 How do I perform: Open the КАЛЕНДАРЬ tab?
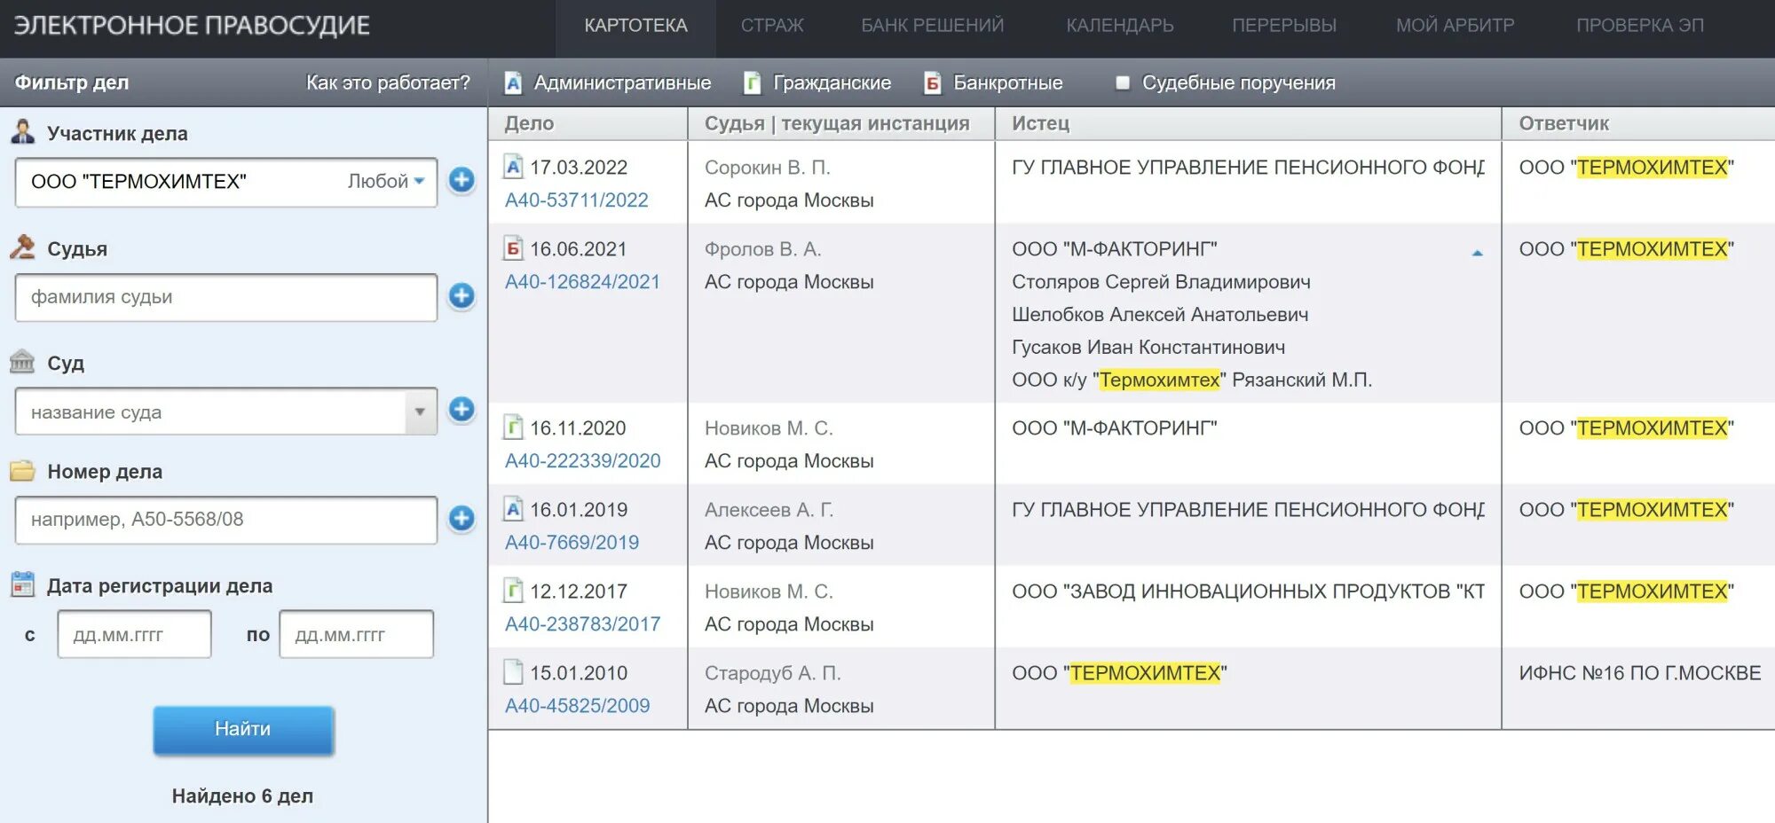[1120, 26]
